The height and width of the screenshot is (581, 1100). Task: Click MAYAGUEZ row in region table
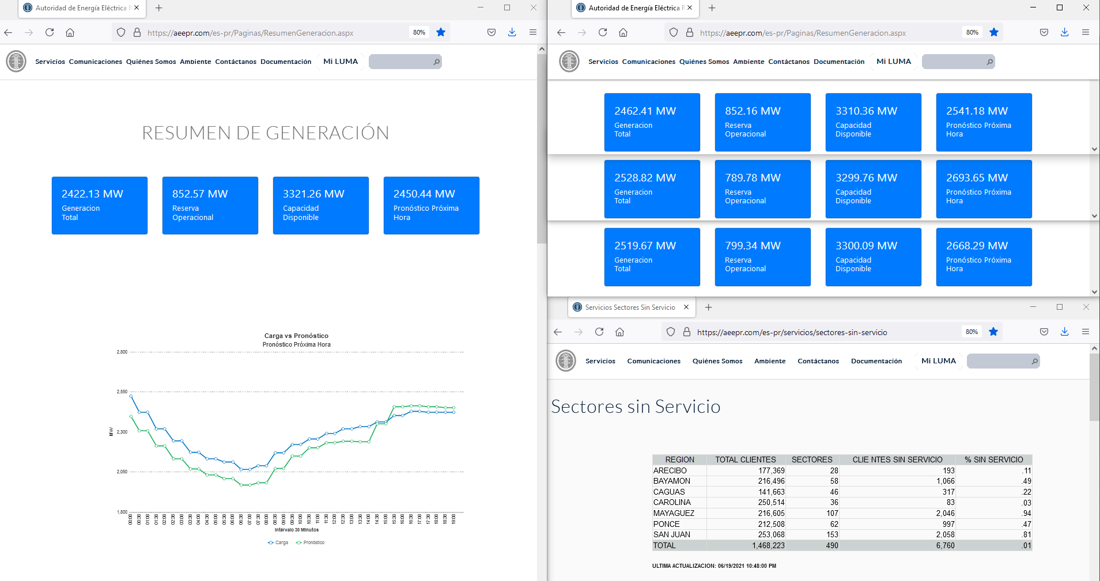click(x=842, y=513)
